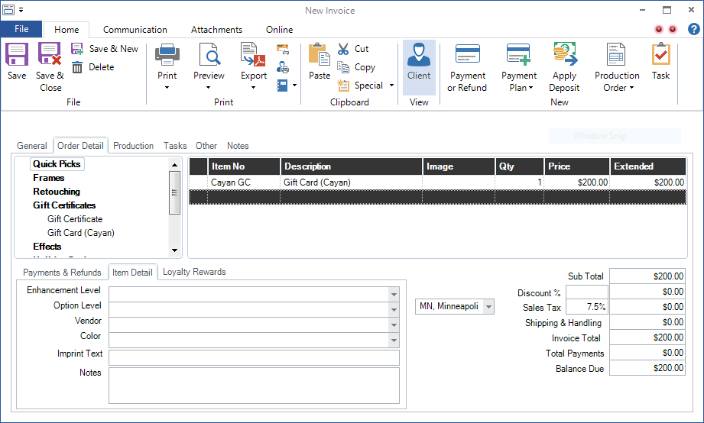Image resolution: width=704 pixels, height=423 pixels.
Task: Click the category list scroll up arrow
Action: point(174,165)
